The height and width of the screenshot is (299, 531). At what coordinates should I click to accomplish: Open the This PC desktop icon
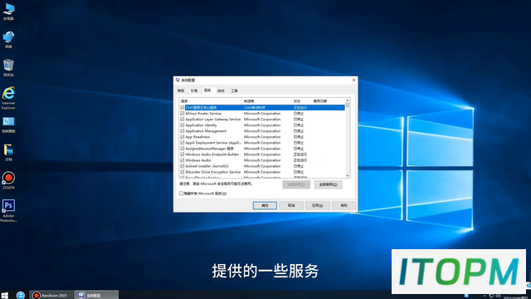coord(8,12)
